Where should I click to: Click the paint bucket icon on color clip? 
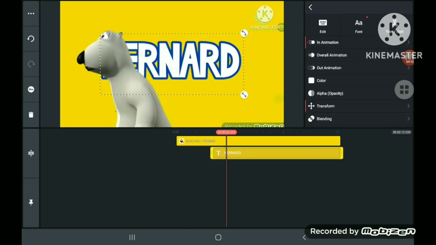click(x=182, y=141)
